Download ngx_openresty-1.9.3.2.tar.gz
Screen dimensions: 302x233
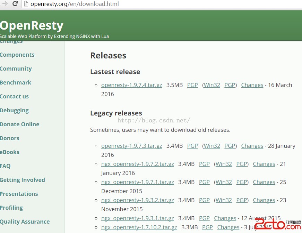pyautogui.click(x=138, y=200)
